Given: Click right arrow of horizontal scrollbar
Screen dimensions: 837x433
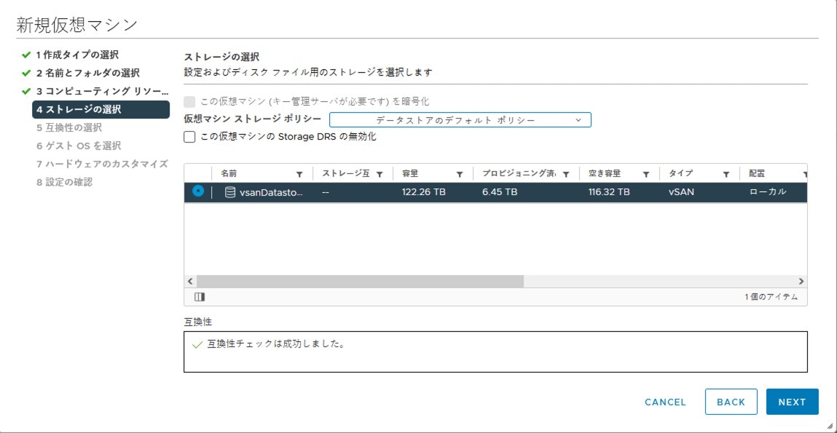Looking at the screenshot, I should [801, 281].
